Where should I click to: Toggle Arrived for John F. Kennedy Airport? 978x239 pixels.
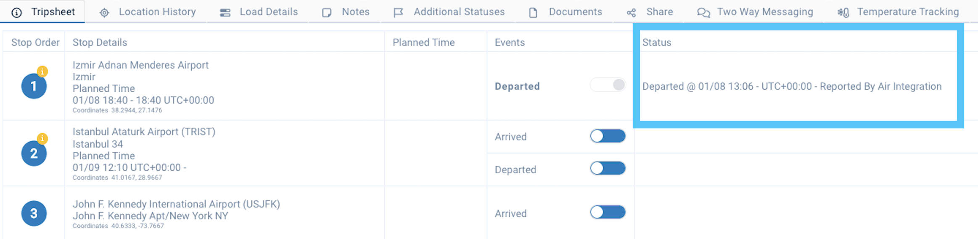pyautogui.click(x=608, y=212)
